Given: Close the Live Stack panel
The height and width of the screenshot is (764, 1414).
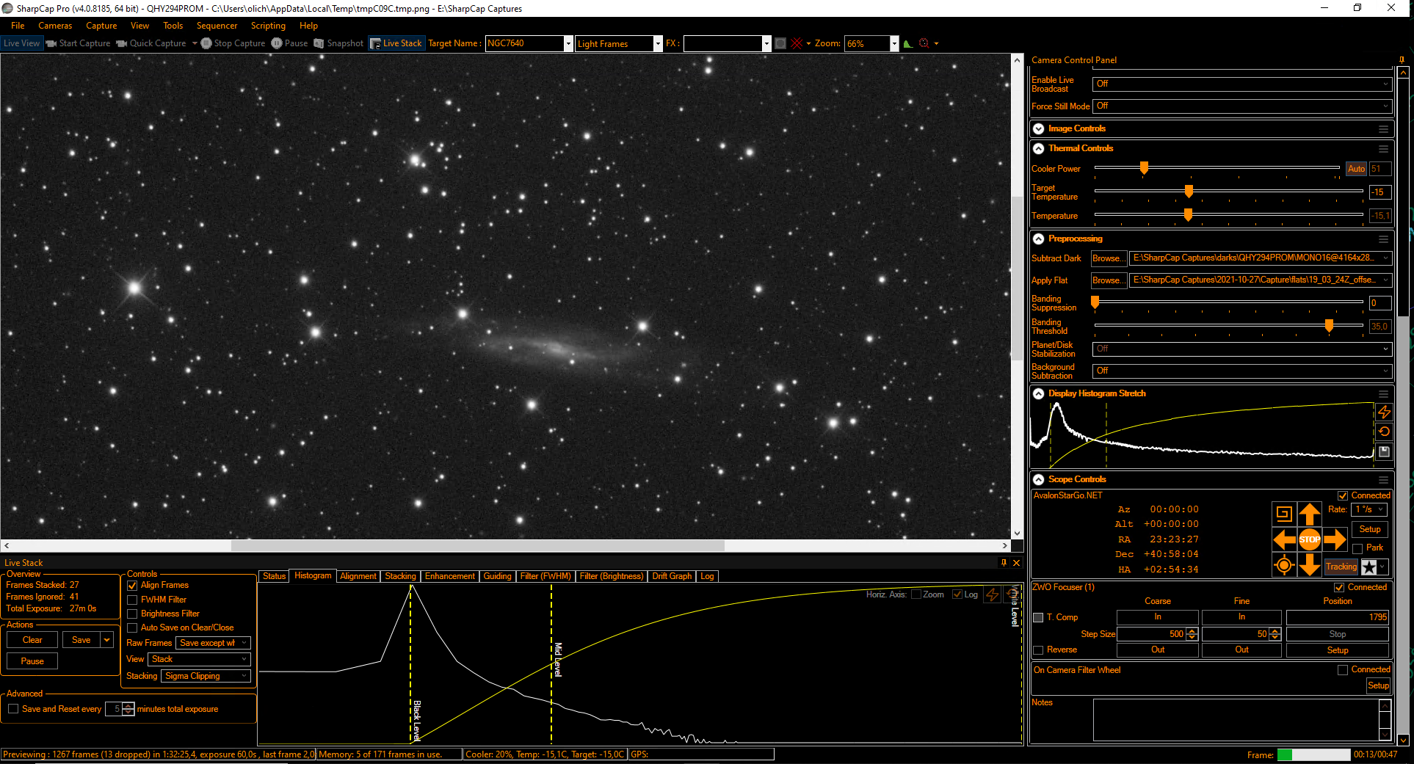Looking at the screenshot, I should (x=1017, y=563).
